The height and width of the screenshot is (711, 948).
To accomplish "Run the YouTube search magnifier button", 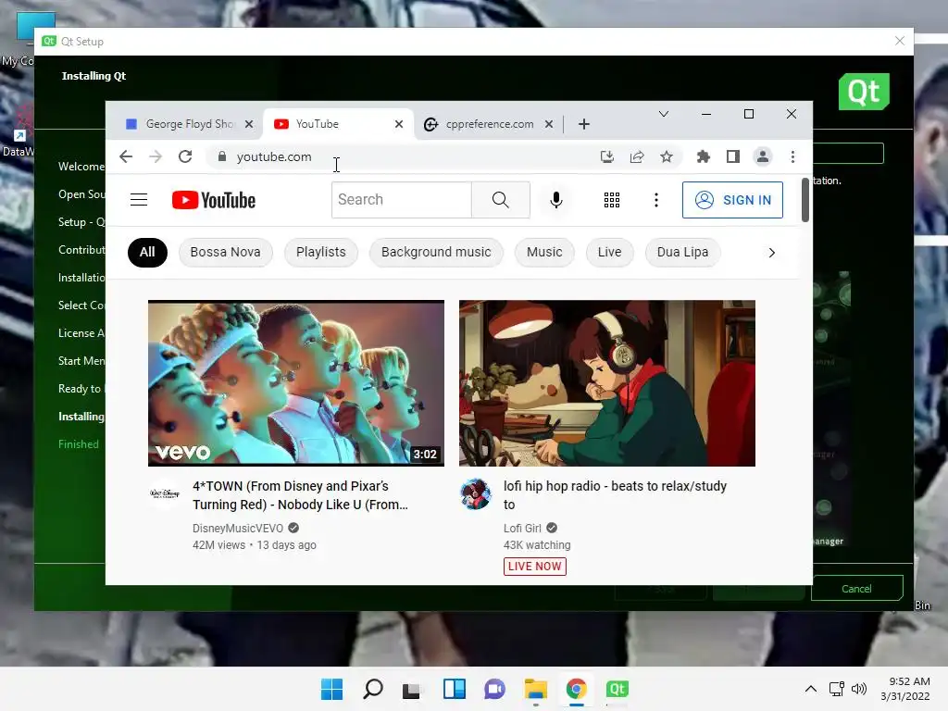I will 501,200.
